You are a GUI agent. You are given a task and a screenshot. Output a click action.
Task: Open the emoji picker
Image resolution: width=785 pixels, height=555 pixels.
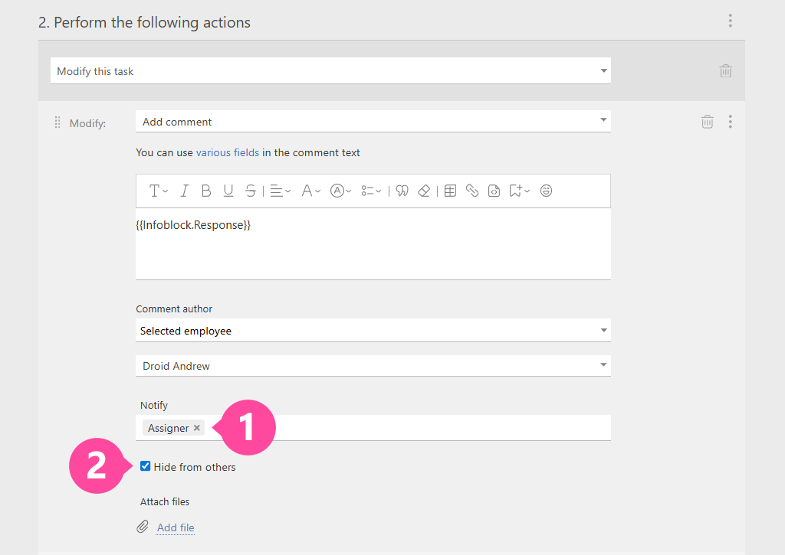546,191
